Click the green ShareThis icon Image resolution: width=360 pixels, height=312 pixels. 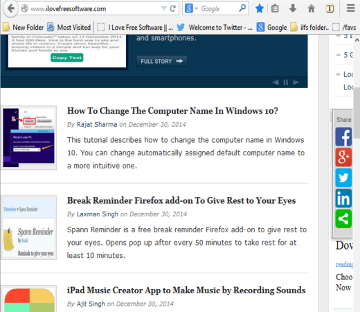[343, 219]
